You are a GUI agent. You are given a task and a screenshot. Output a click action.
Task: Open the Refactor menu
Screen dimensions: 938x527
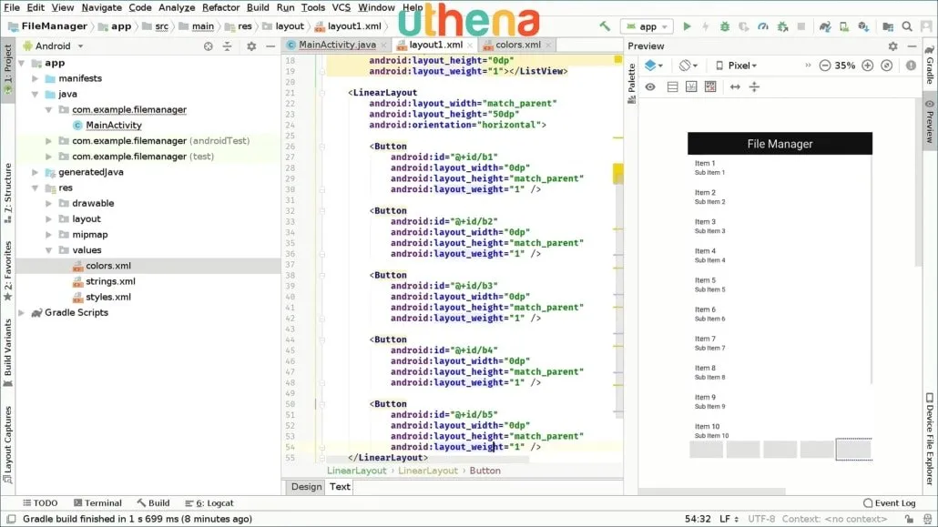pos(220,7)
